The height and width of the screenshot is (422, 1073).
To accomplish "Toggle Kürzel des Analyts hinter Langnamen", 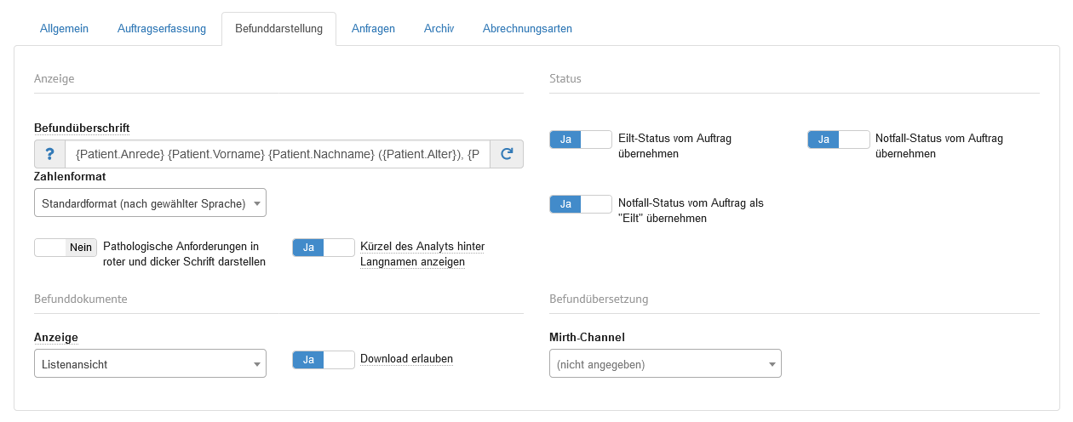I will pyautogui.click(x=324, y=248).
